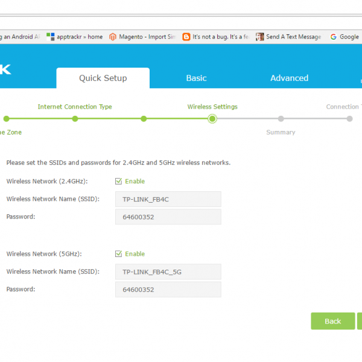Click the Summary step dot
Viewport: 362px width, 362px height.
pyautogui.click(x=281, y=119)
